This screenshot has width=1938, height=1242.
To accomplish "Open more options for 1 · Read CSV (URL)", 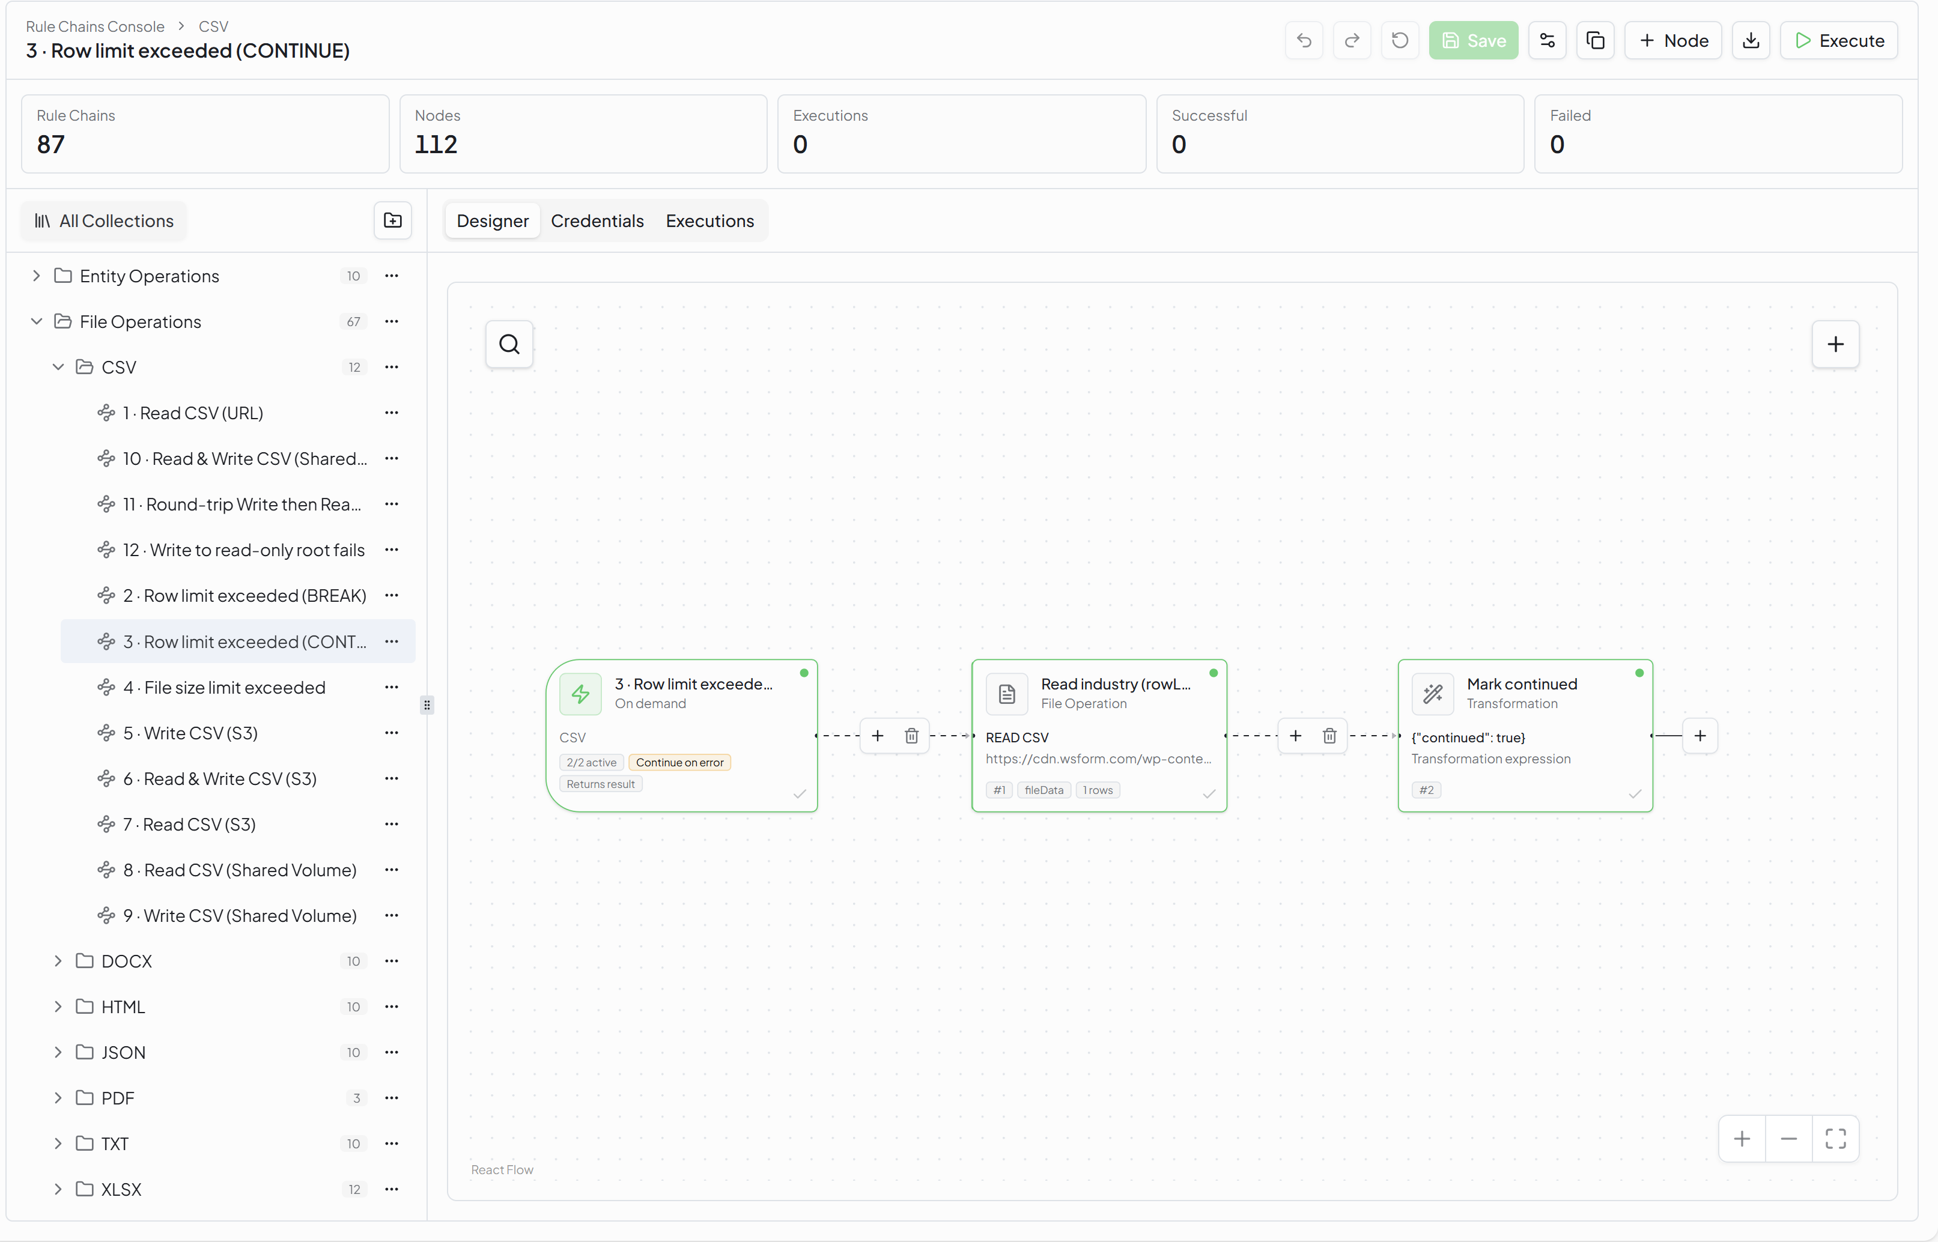I will 392,413.
